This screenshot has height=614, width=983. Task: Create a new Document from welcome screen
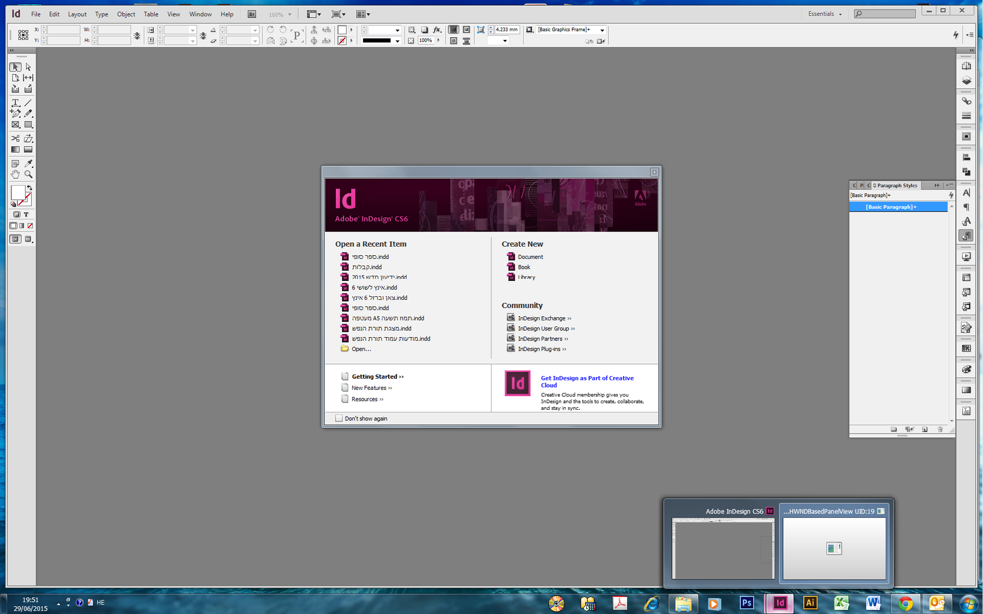530,257
